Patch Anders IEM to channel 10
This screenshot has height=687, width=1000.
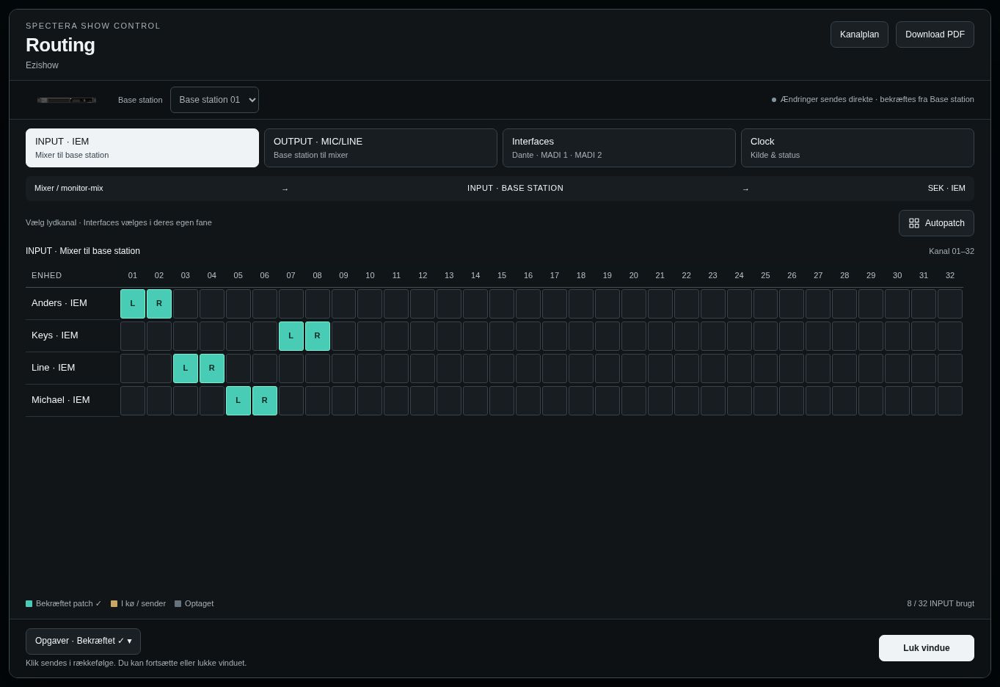[370, 304]
